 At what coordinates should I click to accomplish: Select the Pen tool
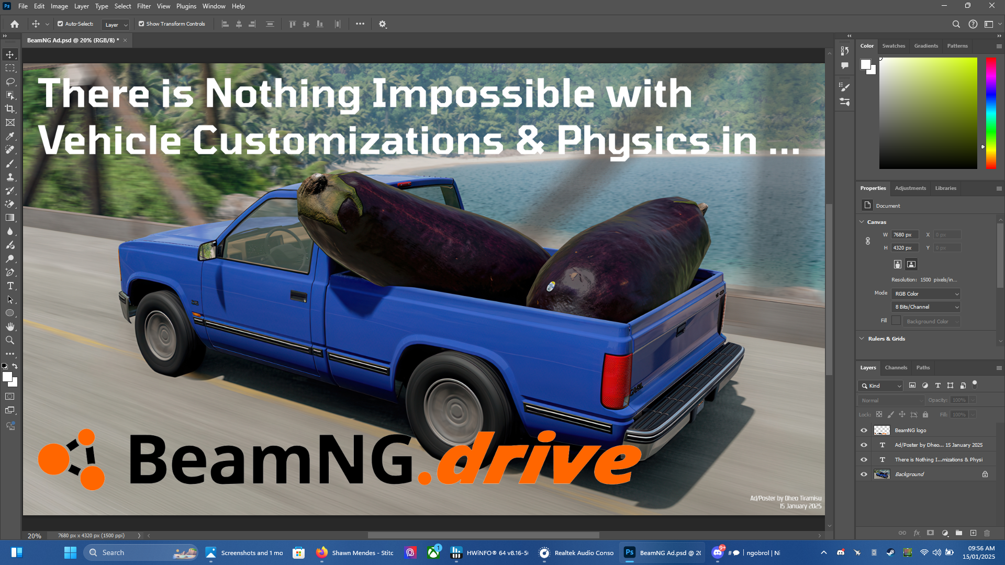click(x=10, y=272)
